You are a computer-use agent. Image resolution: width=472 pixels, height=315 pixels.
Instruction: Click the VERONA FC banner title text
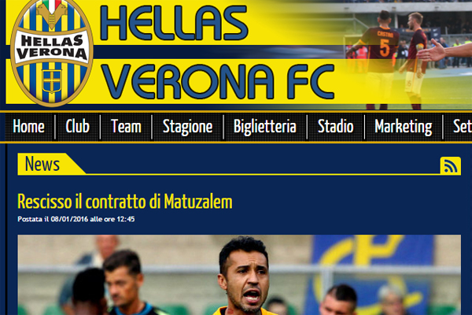[x=218, y=81]
